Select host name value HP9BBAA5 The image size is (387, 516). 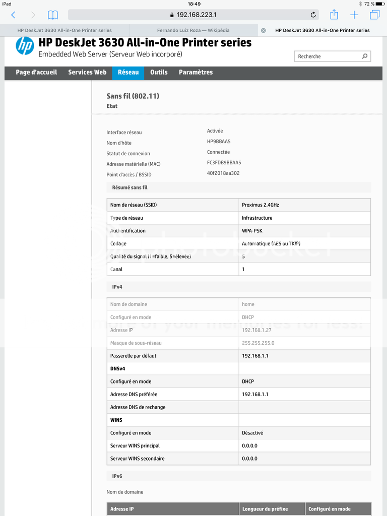point(219,142)
